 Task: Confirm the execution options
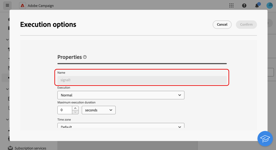pyautogui.click(x=246, y=25)
